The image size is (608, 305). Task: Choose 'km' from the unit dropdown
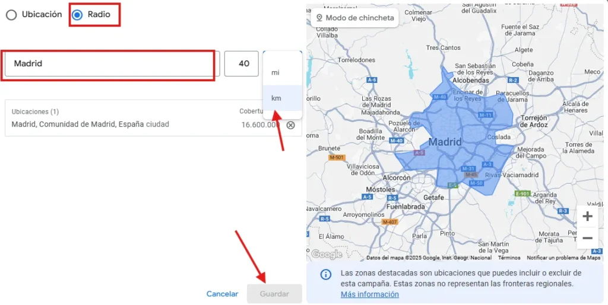(x=276, y=98)
